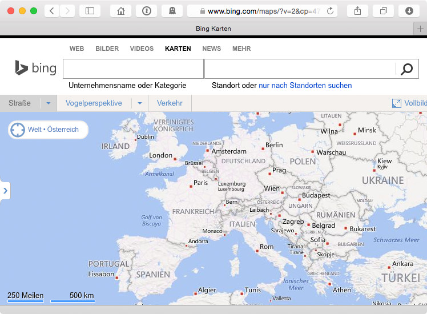Image resolution: width=427 pixels, height=314 pixels.
Task: Open Vollbild fullscreen map view
Action: coord(409,103)
